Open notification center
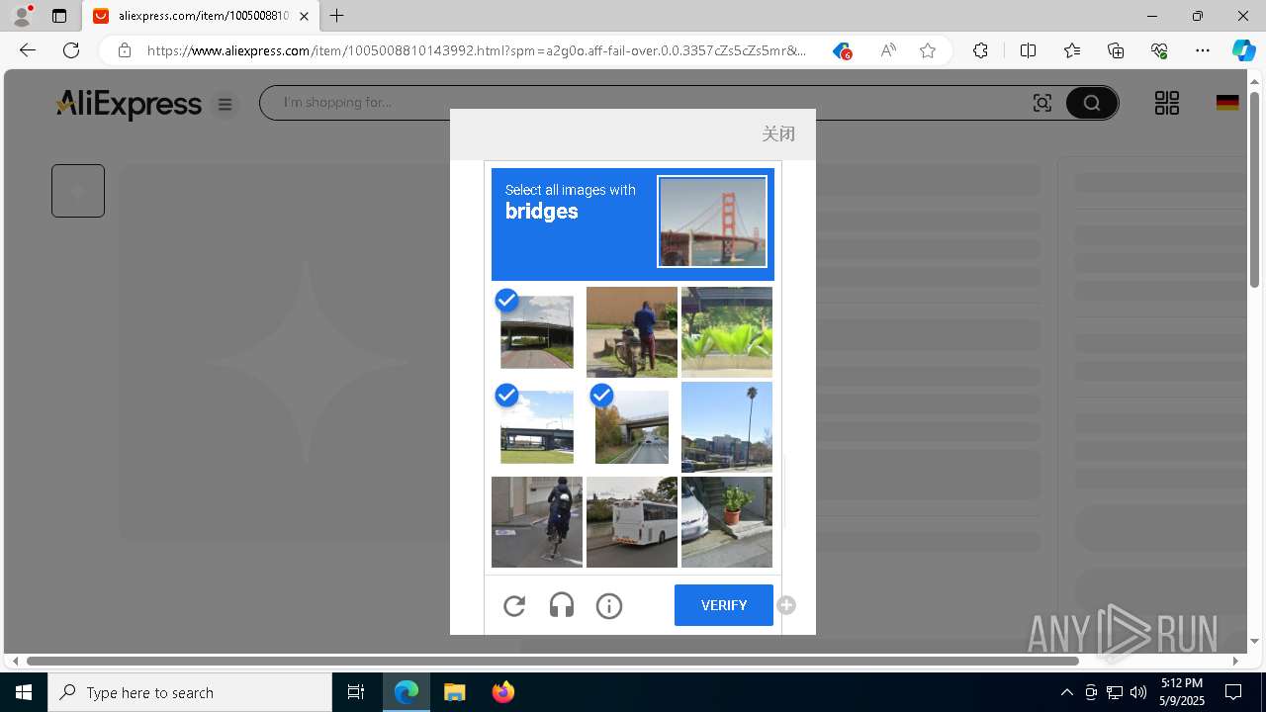Image resolution: width=1266 pixels, height=712 pixels. 1233,692
